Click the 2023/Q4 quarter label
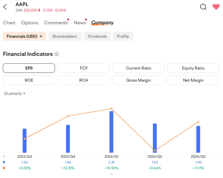The height and width of the screenshot is (178, 223). click(x=68, y=157)
